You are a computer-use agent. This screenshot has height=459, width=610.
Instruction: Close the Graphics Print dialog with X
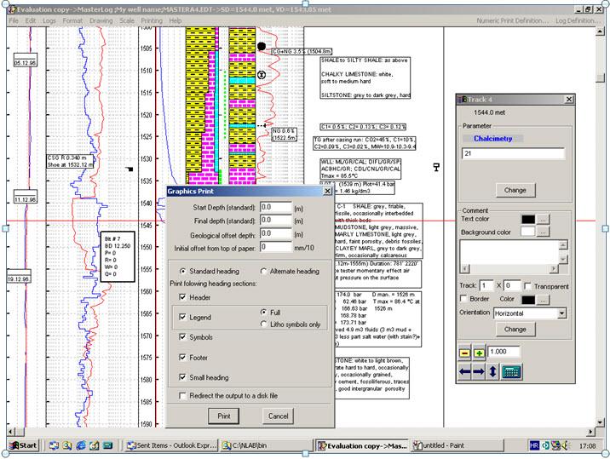[328, 192]
